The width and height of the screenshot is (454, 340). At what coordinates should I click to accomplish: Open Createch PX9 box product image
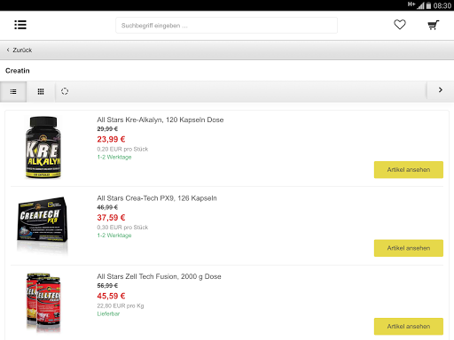tap(43, 223)
